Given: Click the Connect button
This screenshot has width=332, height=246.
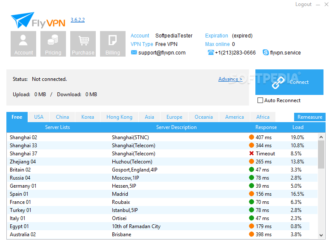Looking at the screenshot, I should click(289, 82).
